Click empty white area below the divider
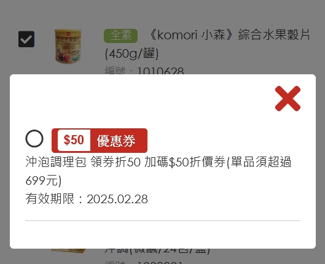Viewport: 325px width, 264px height. [x=163, y=235]
